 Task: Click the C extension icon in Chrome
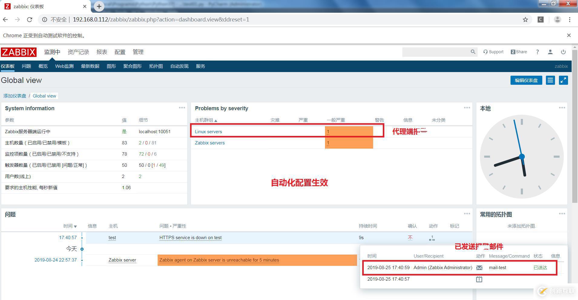[540, 20]
